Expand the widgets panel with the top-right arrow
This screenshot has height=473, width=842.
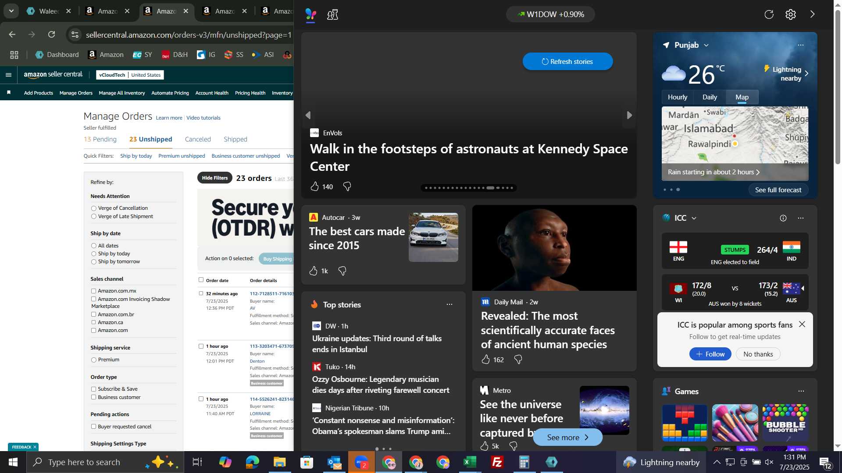[x=813, y=14]
